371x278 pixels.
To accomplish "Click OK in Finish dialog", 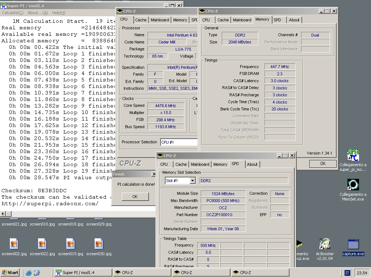I will point(135,197).
